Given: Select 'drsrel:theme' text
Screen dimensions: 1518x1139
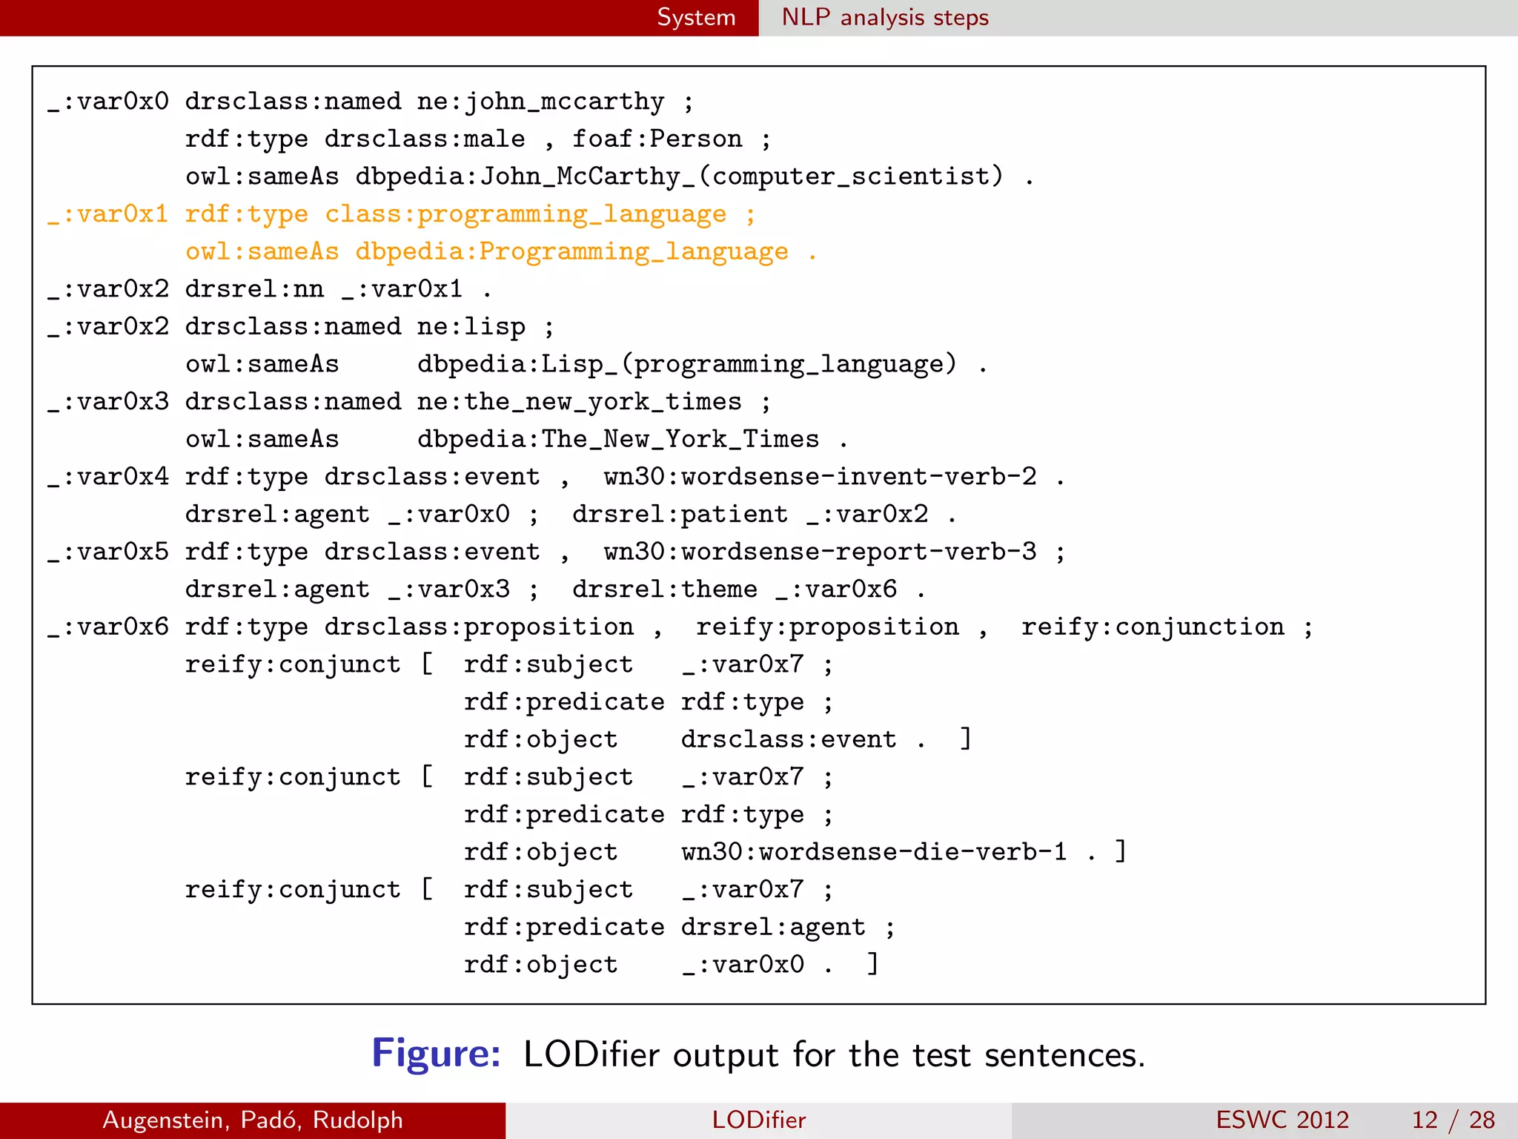Looking at the screenshot, I should (665, 590).
